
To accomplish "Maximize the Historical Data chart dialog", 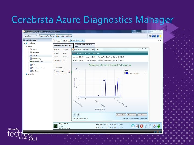I will pos(143,49).
